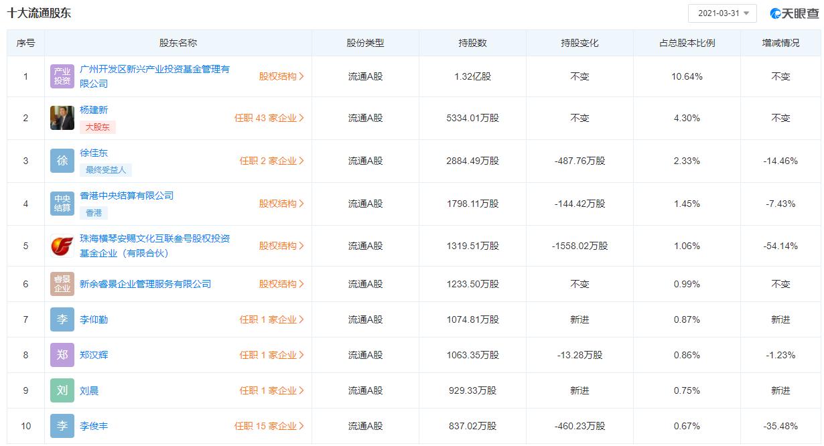The image size is (824, 446).
Task: Click the -14.46% change cell
Action: tap(781, 161)
